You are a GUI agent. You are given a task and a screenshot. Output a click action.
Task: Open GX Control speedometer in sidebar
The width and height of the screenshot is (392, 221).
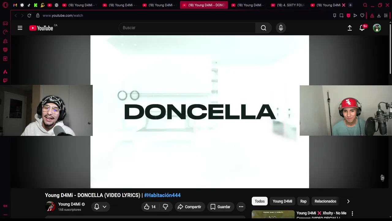tap(5, 32)
